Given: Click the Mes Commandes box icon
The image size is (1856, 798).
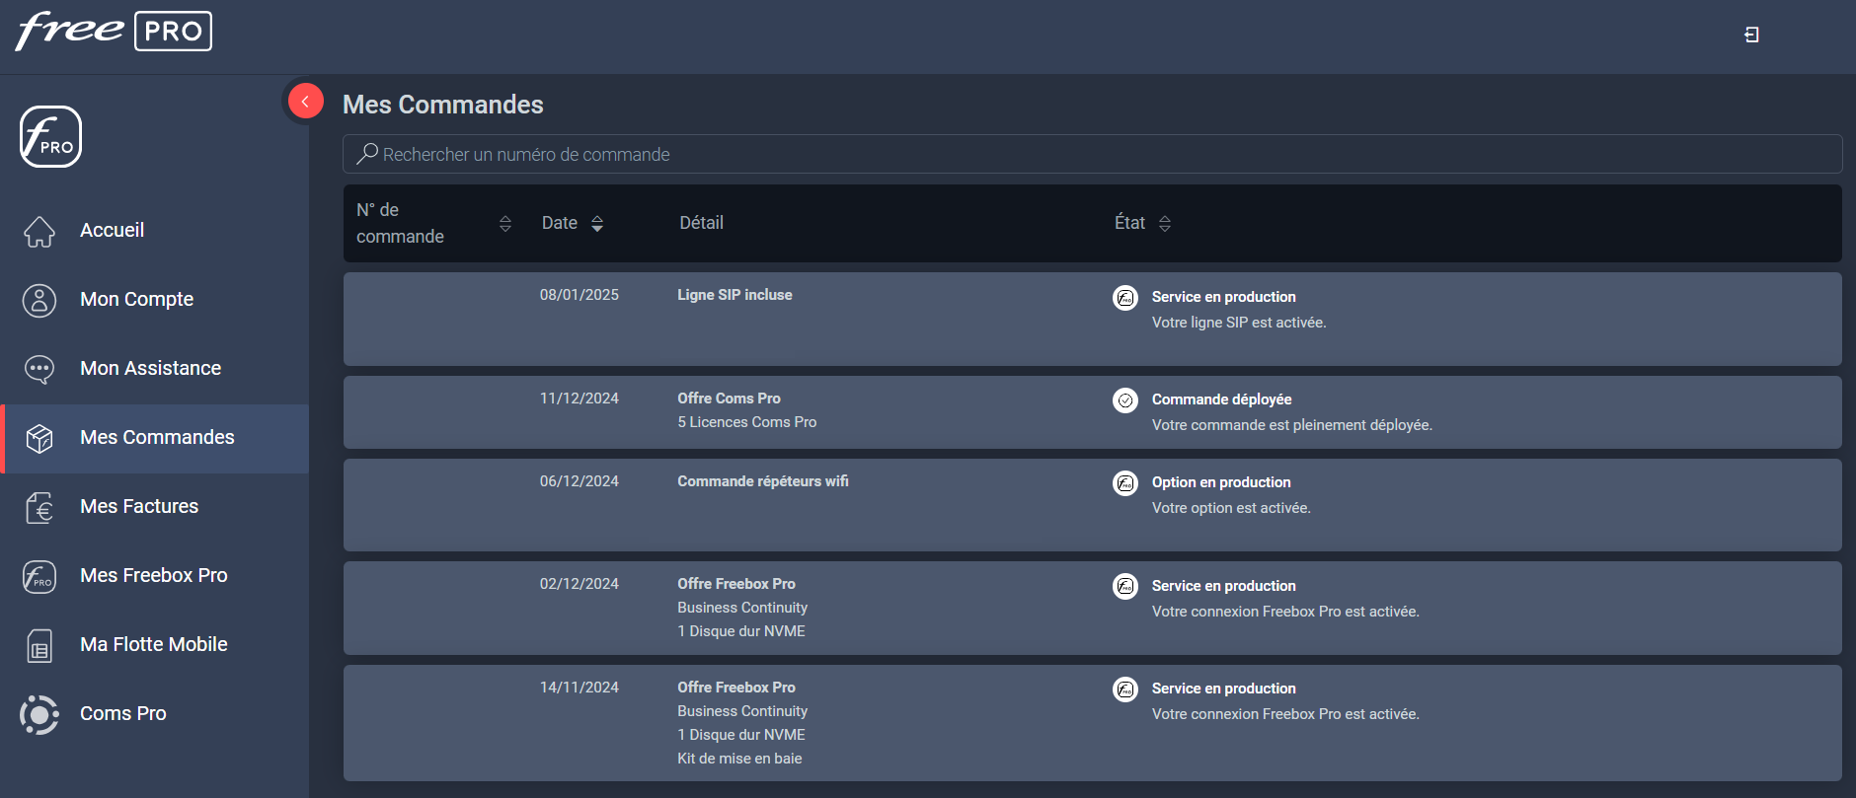Looking at the screenshot, I should coord(39,438).
